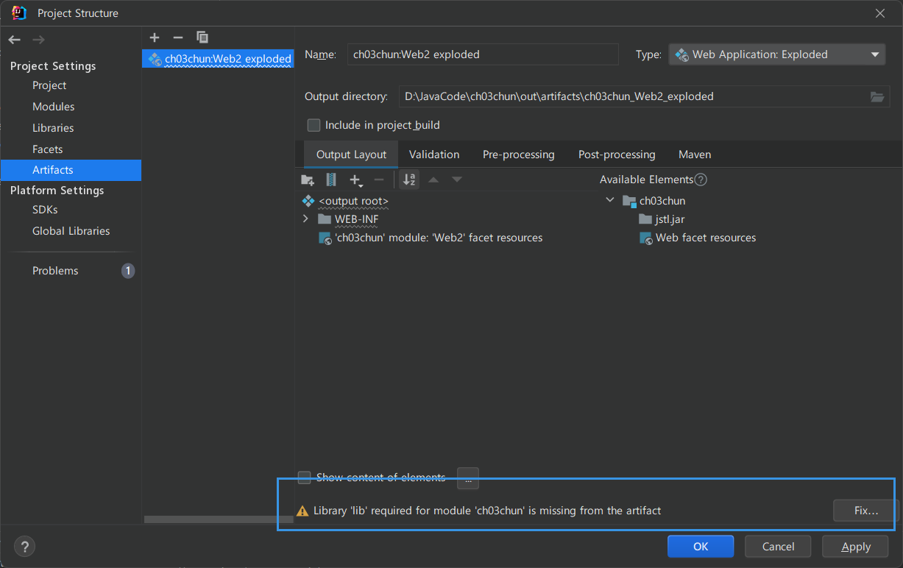Click the IntelliJ IDEA logo icon
The width and height of the screenshot is (903, 568).
point(20,13)
